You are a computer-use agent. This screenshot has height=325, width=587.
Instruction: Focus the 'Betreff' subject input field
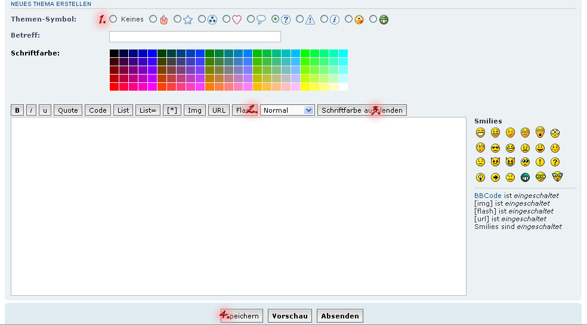(194, 36)
